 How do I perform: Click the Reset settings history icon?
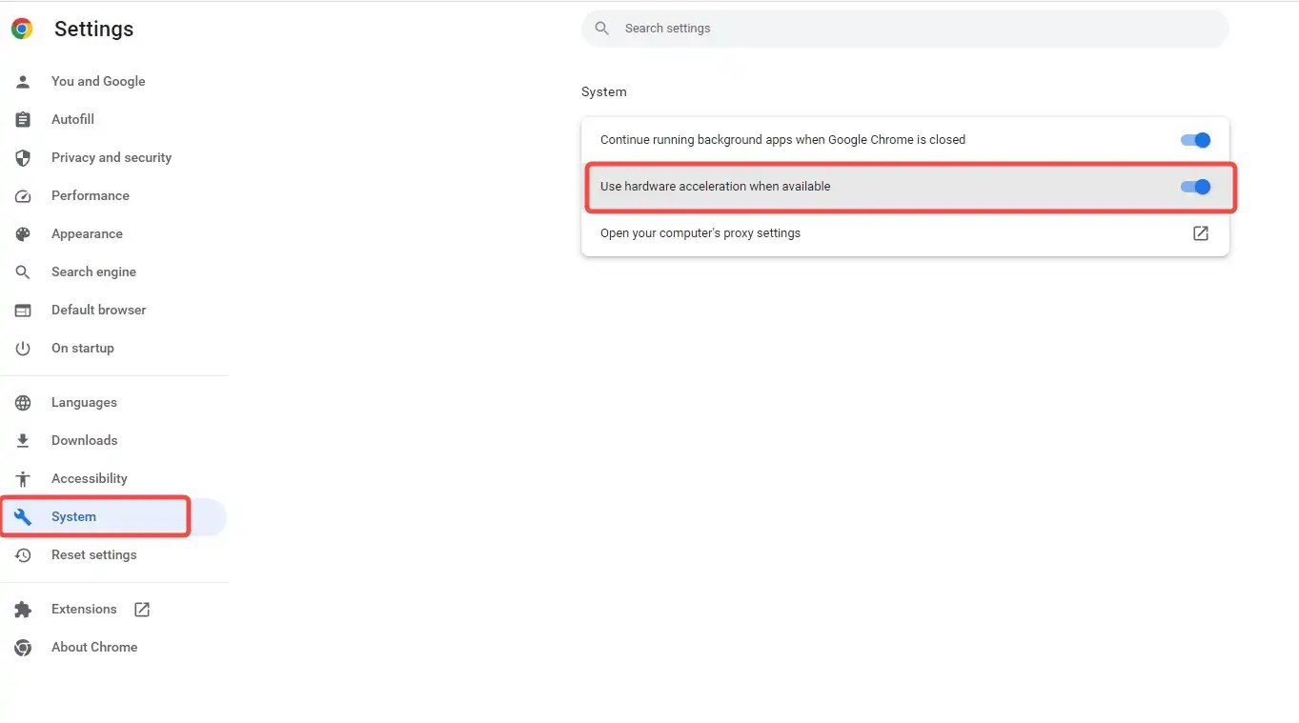pos(22,554)
